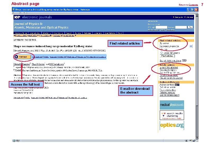210x143 pixels.
Task: Open the Submit an article link
Action: [x=167, y=87]
